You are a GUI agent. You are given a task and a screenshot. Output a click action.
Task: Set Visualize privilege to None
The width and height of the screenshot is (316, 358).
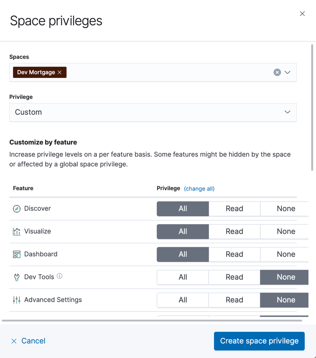(285, 232)
